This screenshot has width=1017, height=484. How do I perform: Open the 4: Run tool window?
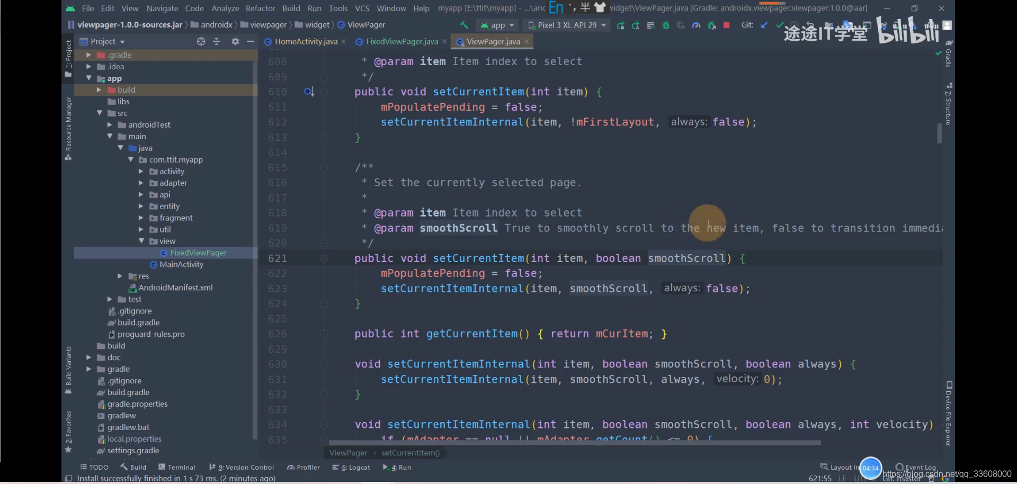(x=397, y=468)
